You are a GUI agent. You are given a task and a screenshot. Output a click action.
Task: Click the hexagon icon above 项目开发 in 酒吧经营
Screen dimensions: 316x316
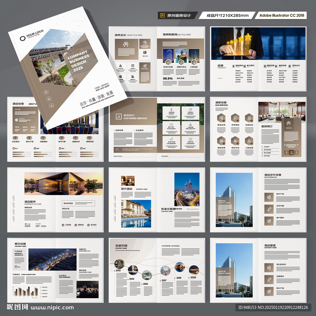click(x=235, y=141)
